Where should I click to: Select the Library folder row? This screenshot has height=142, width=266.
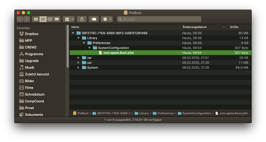click(161, 38)
